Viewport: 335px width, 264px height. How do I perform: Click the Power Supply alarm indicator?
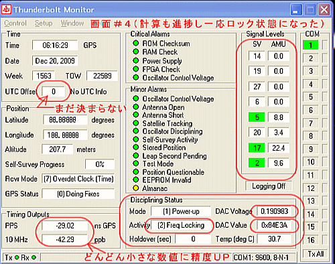135,60
